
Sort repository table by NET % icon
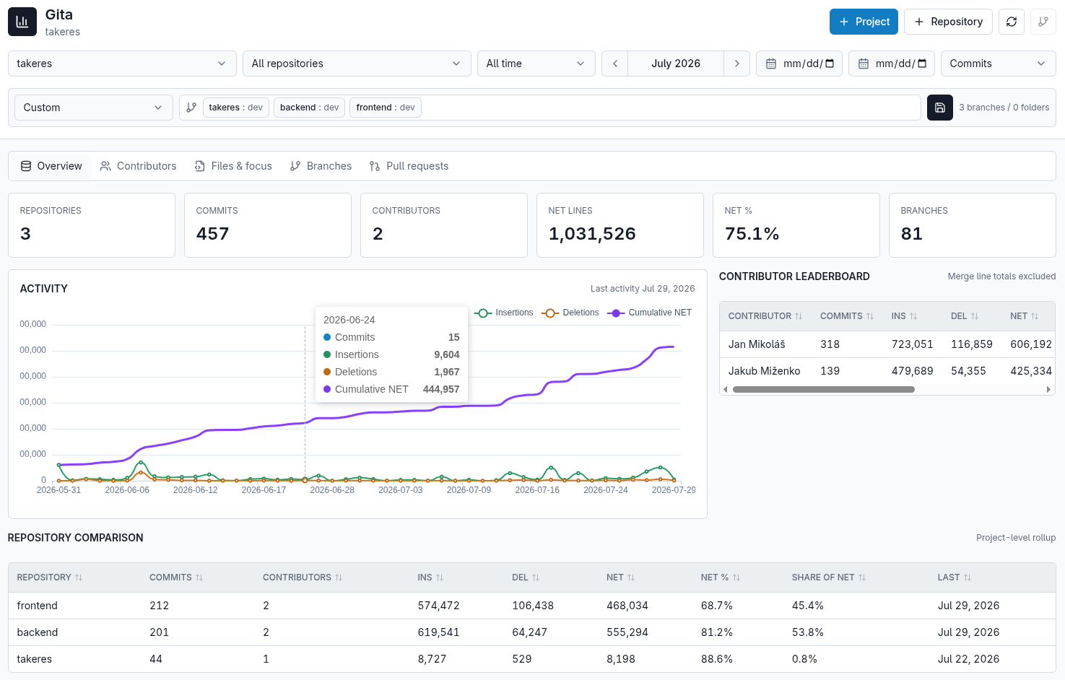pos(736,577)
